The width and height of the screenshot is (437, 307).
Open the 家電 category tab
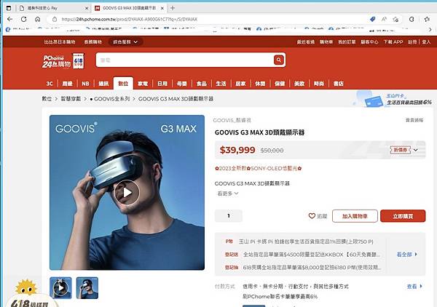point(143,84)
